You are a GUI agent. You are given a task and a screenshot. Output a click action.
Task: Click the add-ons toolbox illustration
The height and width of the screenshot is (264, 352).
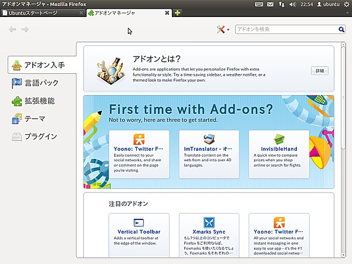tap(111, 71)
